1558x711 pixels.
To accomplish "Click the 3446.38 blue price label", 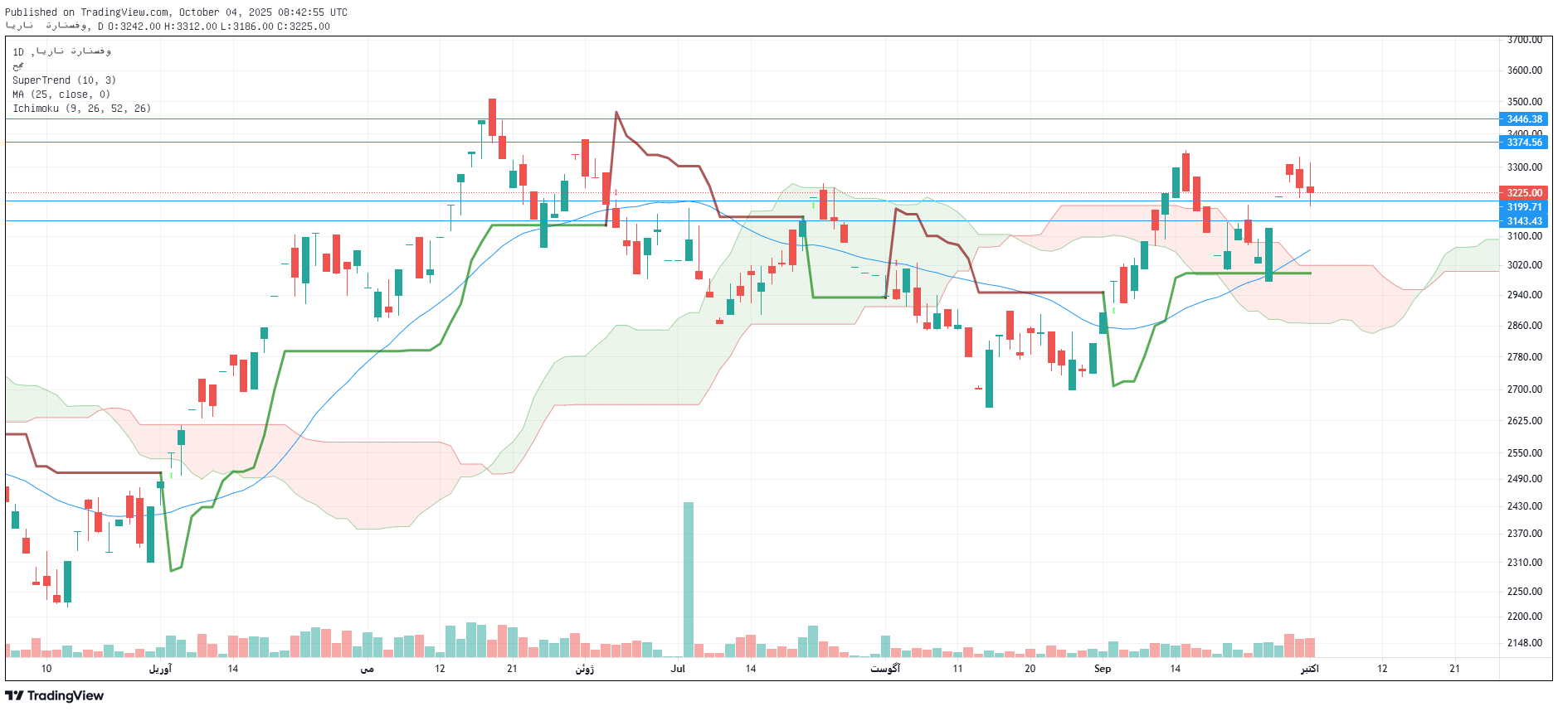I will tap(1524, 119).
